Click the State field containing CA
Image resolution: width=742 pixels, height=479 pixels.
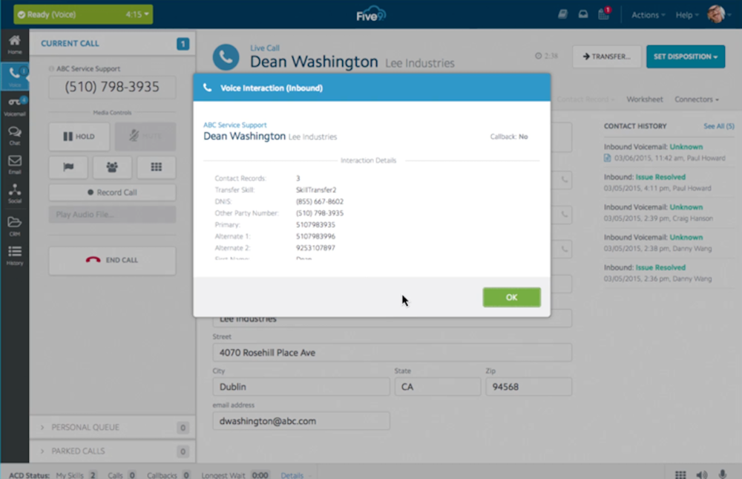pos(437,387)
